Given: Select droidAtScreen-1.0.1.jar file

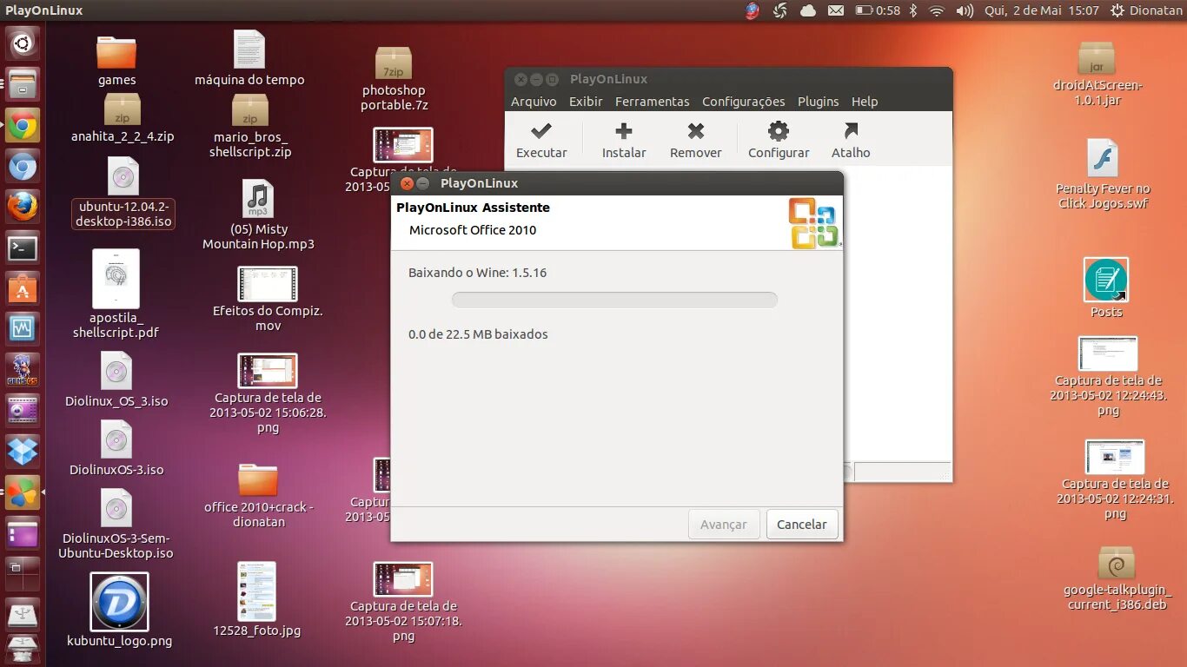Looking at the screenshot, I should click(x=1097, y=74).
